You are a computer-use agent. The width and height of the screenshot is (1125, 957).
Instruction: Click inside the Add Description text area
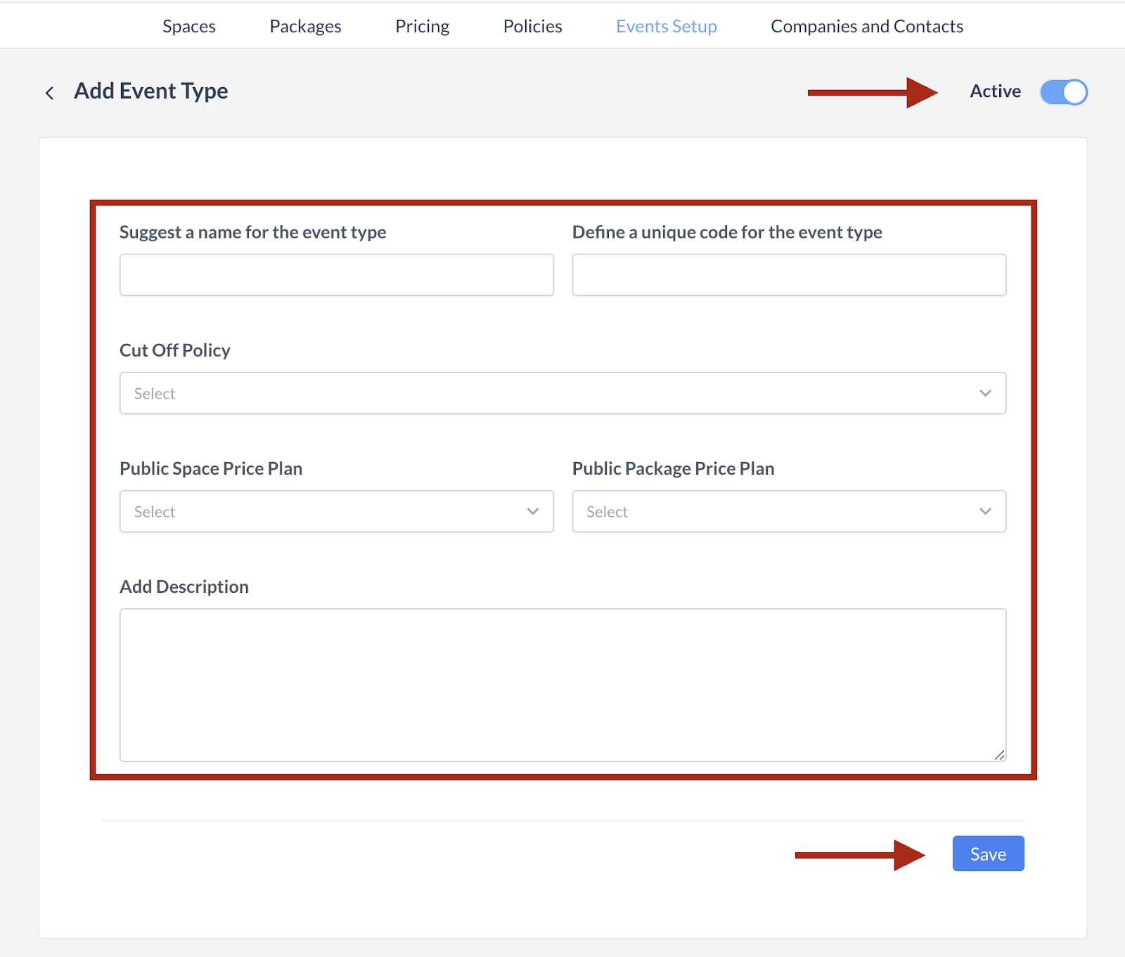click(x=562, y=684)
